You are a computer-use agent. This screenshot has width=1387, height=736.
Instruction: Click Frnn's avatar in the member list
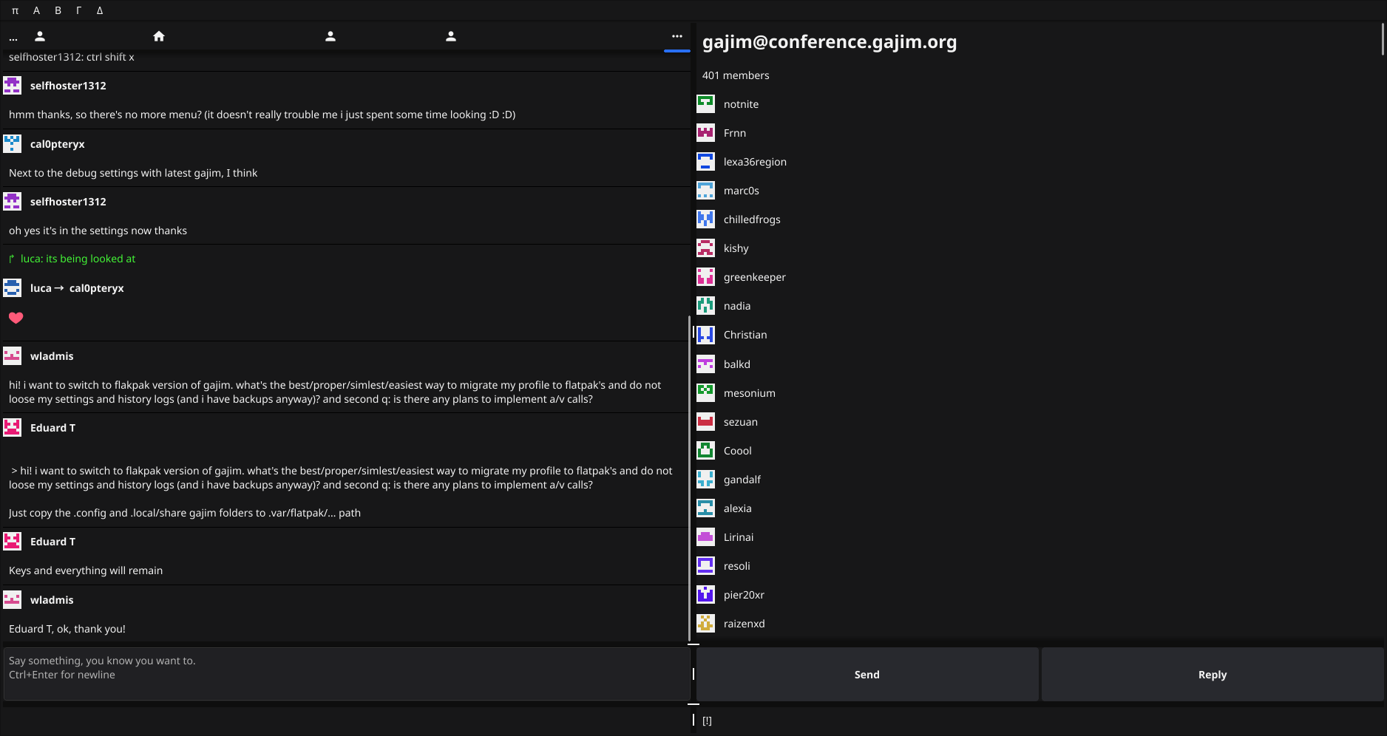[x=706, y=132]
